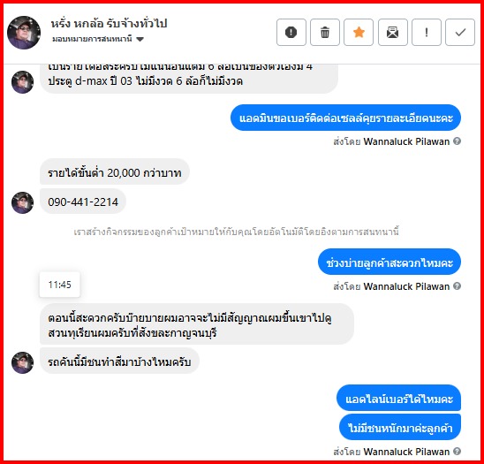Click the รายได้ขั้นต่ำ 20,000 กว่าบาท message

(115, 172)
